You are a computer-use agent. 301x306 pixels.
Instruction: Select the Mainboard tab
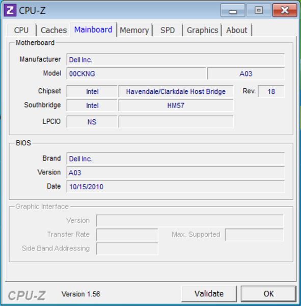tap(93, 30)
